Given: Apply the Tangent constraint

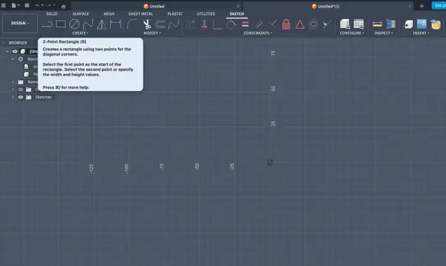Looking at the screenshot, I should [x=231, y=24].
